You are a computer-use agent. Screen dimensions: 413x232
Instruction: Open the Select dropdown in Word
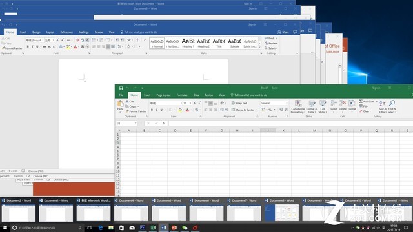click(271, 48)
